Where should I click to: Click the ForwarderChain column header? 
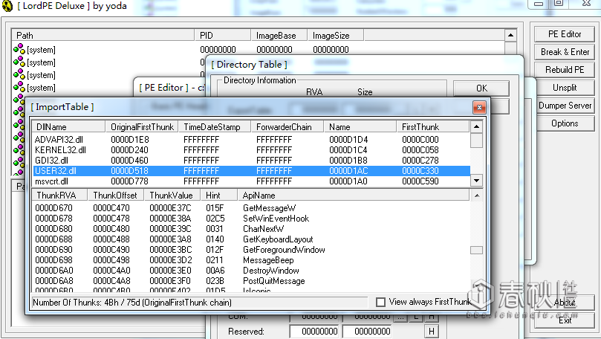coord(287,127)
